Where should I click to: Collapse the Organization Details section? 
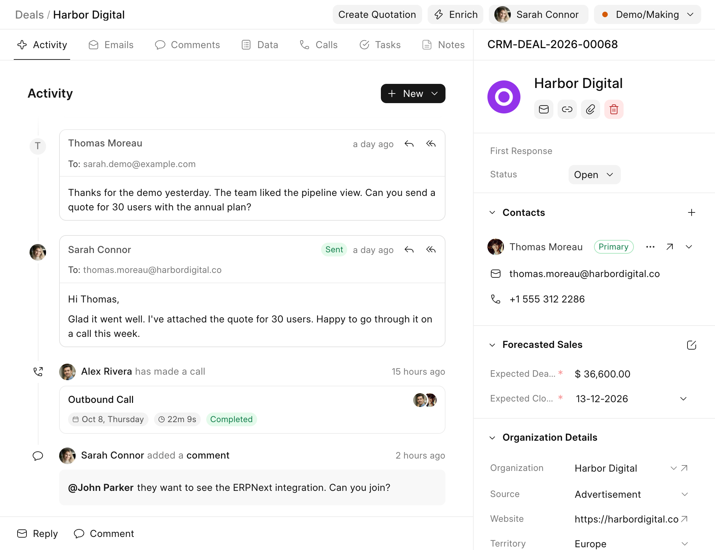pos(492,438)
